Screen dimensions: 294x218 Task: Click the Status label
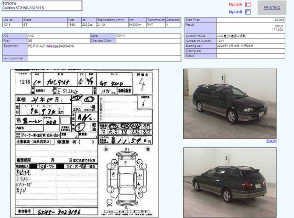tap(200, 56)
